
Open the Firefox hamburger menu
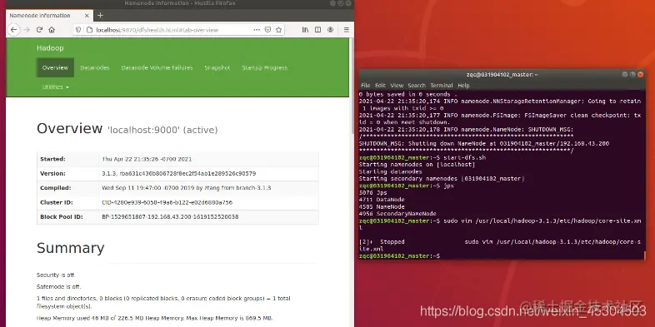(x=347, y=30)
